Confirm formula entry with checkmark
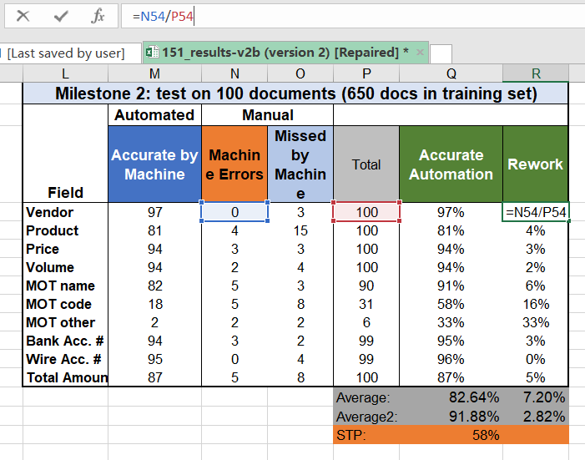The width and height of the screenshot is (585, 460). [61, 16]
